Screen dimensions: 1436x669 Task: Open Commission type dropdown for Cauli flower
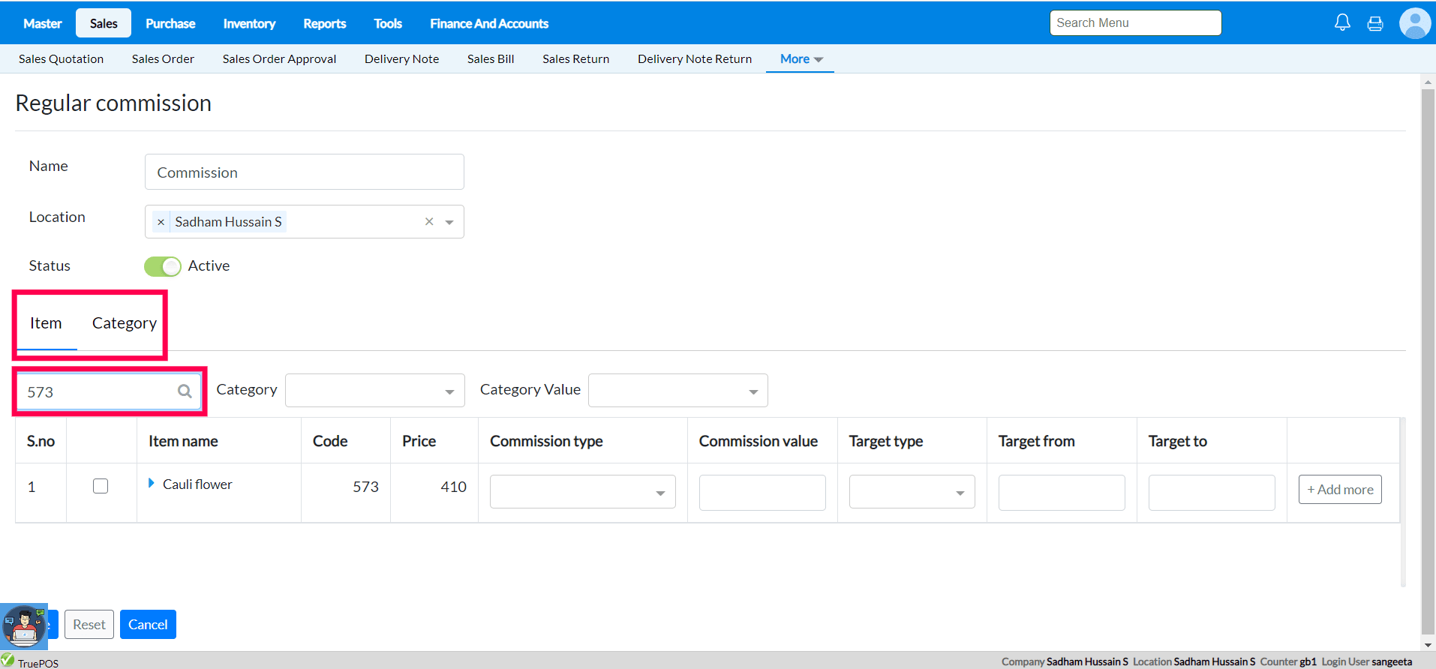tap(583, 492)
